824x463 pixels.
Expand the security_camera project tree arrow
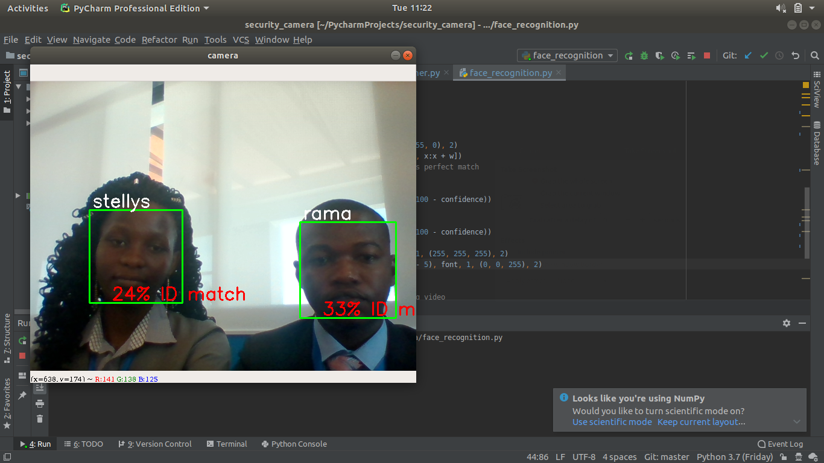(18, 86)
